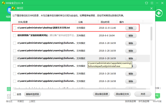Select the 疑似捆绑推广安装的收藏夹网址 entry text
Image resolution: width=166 pixels, height=105 pixels.
pos(33,35)
